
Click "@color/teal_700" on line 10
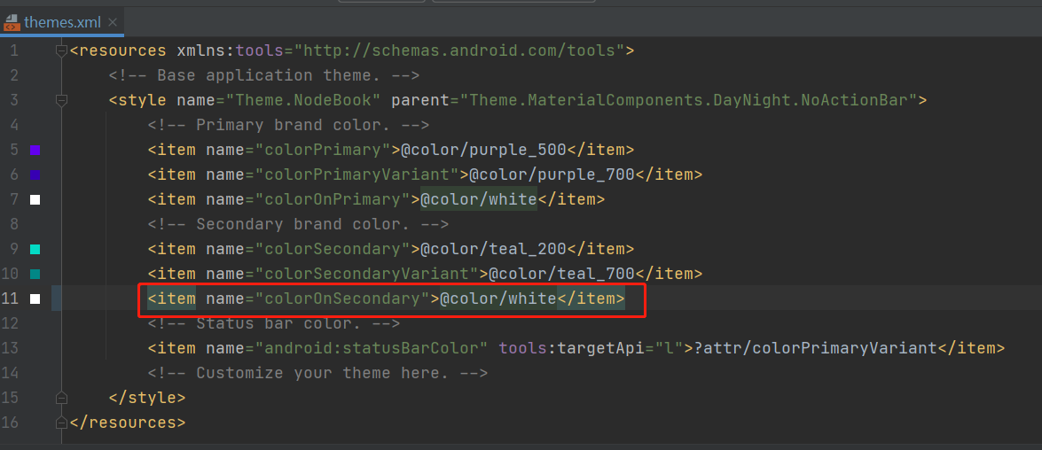point(562,274)
